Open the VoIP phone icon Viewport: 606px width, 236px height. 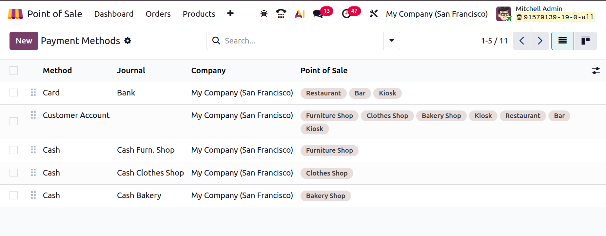point(281,14)
